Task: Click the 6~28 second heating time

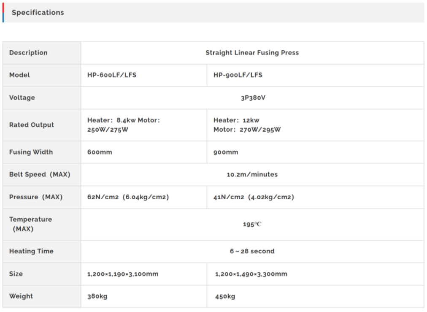Action: 252,251
